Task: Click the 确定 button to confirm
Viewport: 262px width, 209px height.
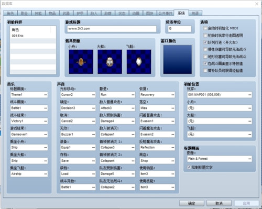Action: pyautogui.click(x=192, y=203)
